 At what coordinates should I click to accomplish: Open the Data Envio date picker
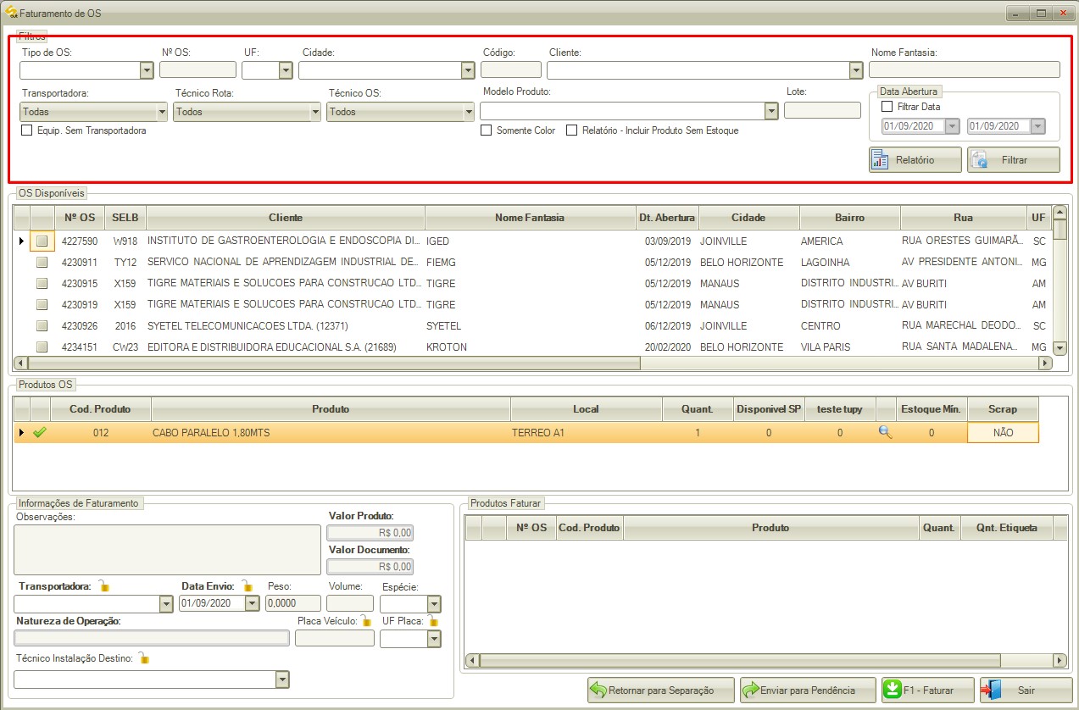pos(252,603)
